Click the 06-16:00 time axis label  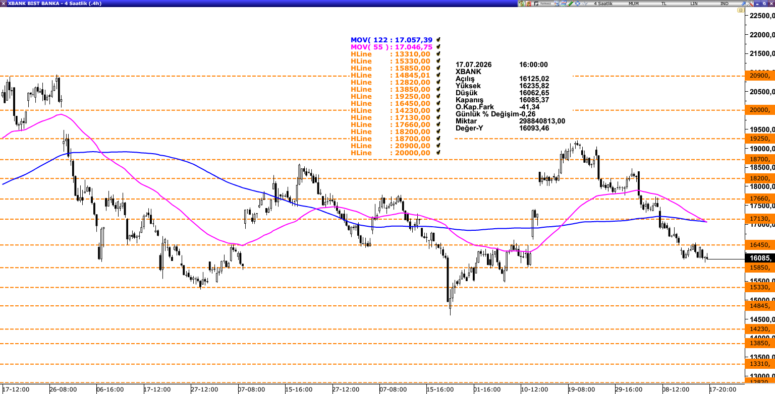(110, 389)
